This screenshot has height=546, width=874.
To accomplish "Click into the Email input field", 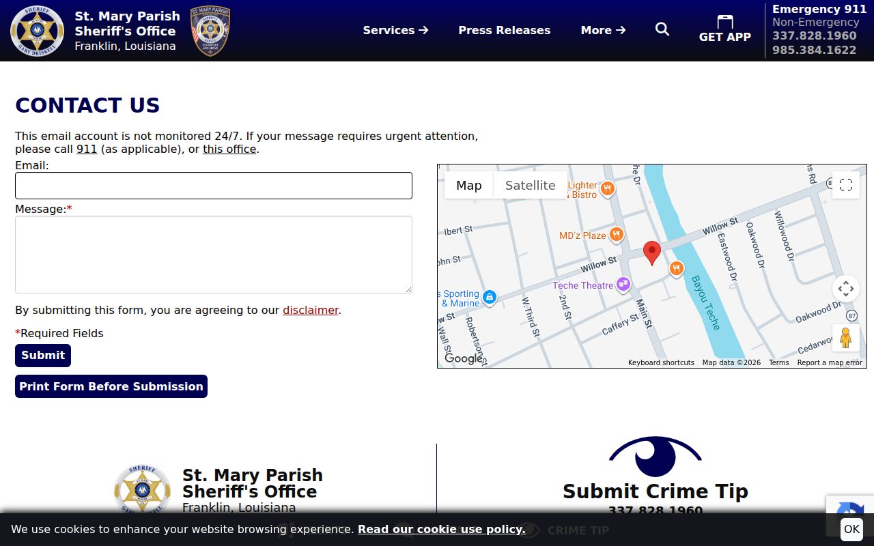I will (x=214, y=186).
